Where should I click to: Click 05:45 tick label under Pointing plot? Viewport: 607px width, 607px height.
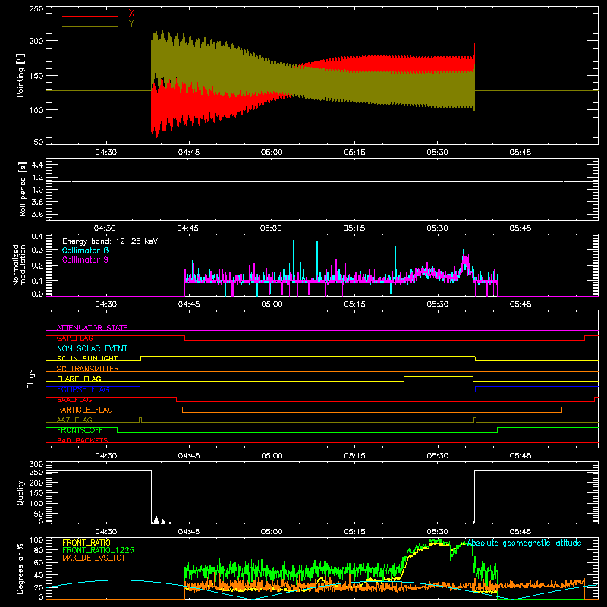click(521, 153)
